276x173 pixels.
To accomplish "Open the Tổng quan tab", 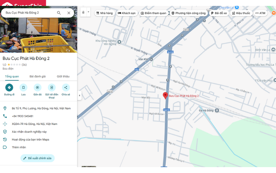I will tap(12, 76).
